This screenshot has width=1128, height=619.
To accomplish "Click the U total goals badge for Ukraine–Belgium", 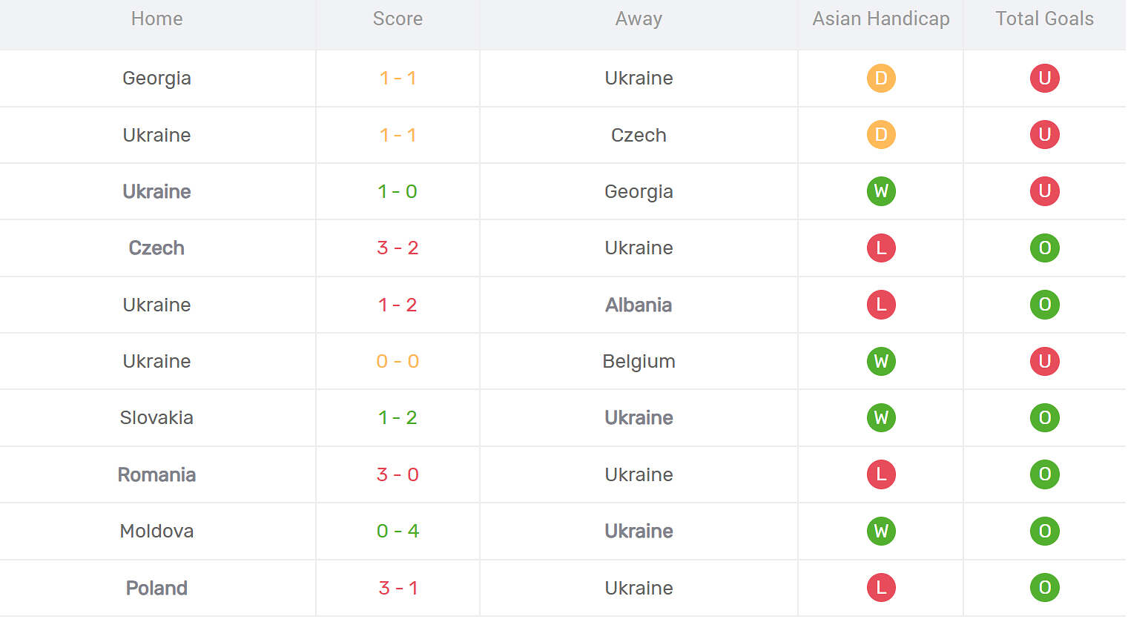I will 1044,361.
